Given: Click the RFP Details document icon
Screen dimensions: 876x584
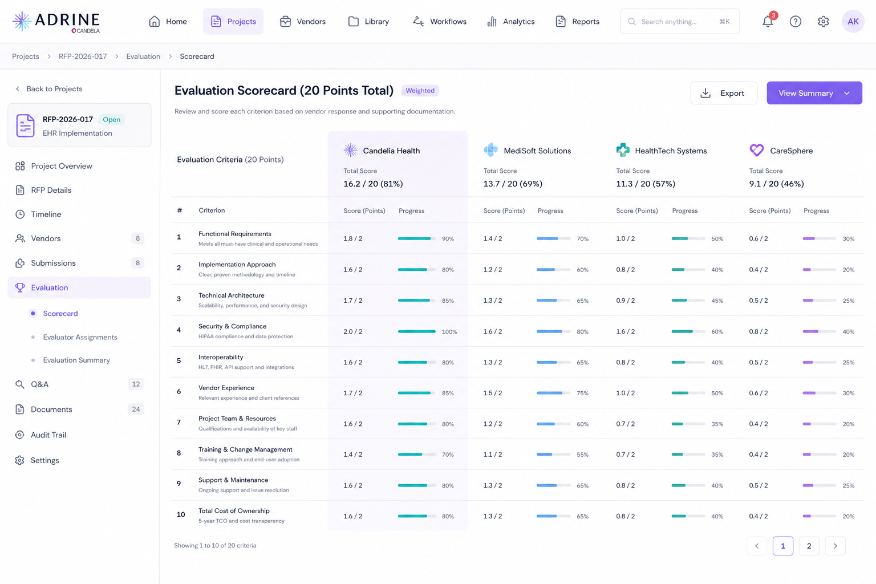Looking at the screenshot, I should coord(20,190).
